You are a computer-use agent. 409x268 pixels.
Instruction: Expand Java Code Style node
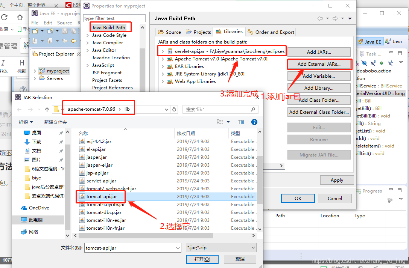pyautogui.click(x=88, y=35)
